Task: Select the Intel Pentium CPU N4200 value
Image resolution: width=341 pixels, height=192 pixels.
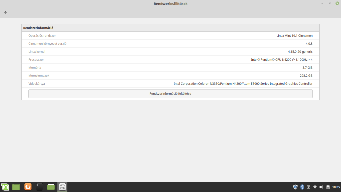Action: coord(282,60)
